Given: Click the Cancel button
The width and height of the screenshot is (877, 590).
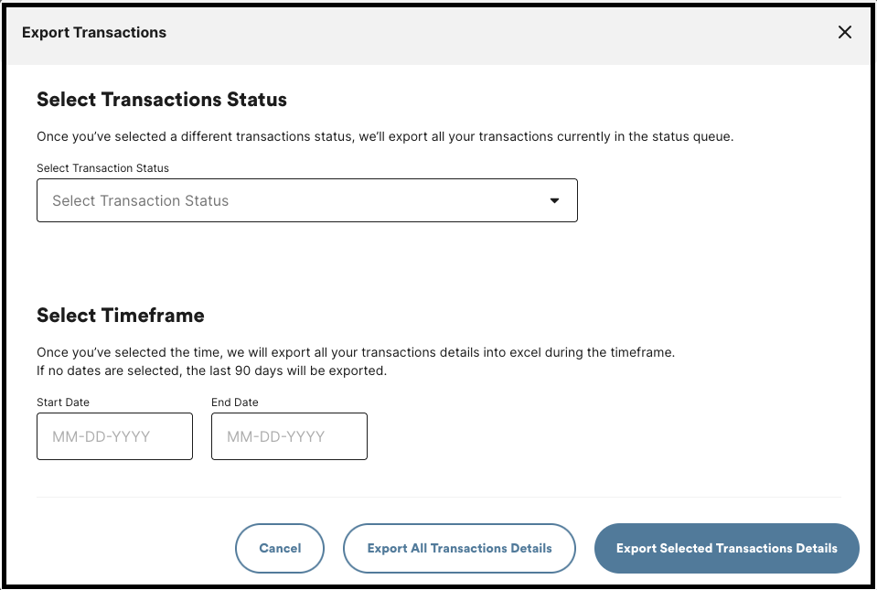Looking at the screenshot, I should coord(279,548).
